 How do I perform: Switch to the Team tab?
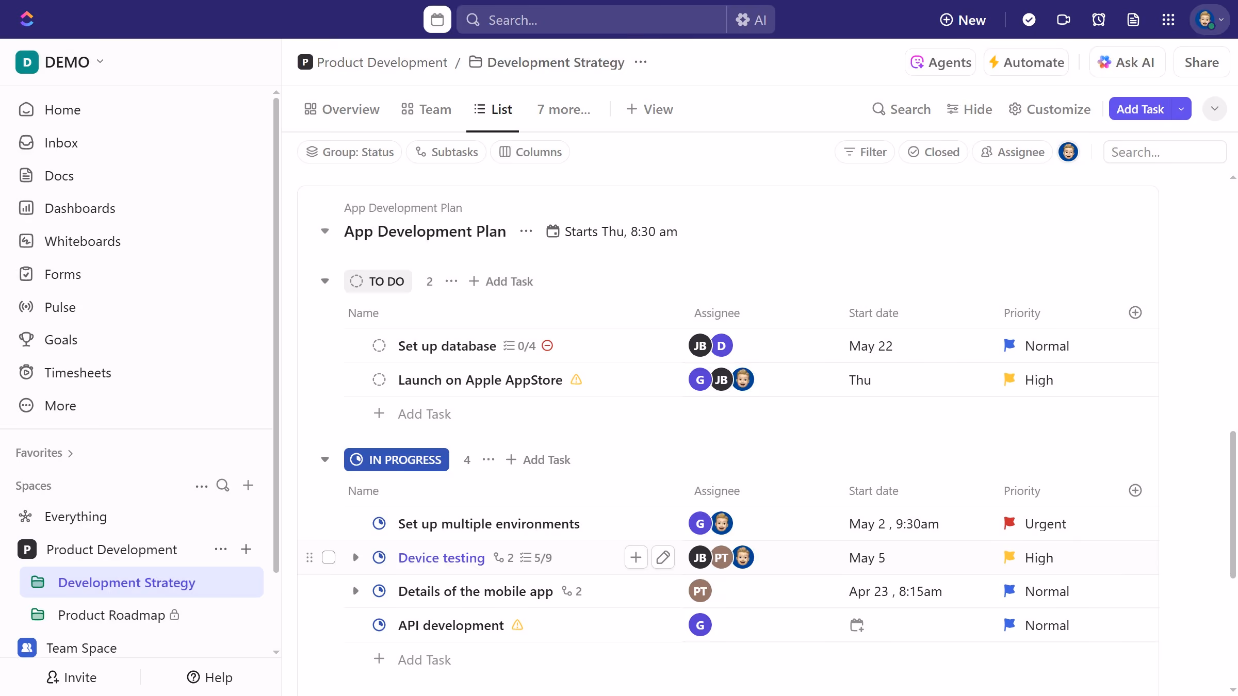[x=426, y=109]
